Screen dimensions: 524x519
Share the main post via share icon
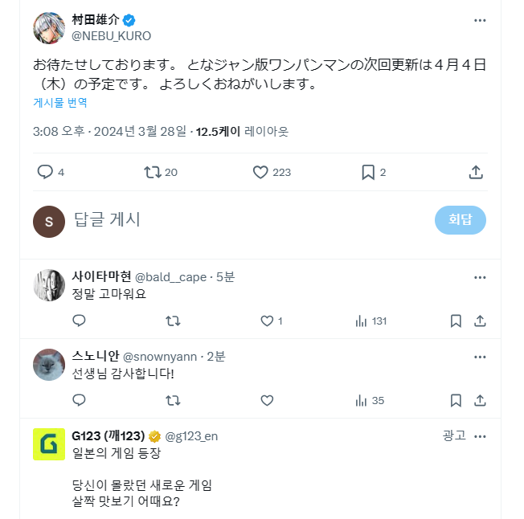point(476,172)
